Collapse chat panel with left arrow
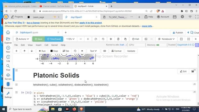 (x=188, y=32)
